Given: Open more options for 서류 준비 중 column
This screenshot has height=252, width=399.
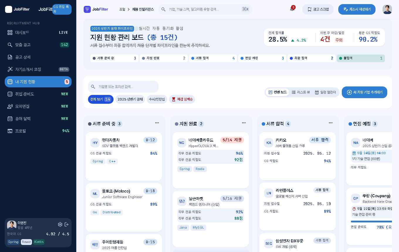Looking at the screenshot, I should pyautogui.click(x=157, y=123).
